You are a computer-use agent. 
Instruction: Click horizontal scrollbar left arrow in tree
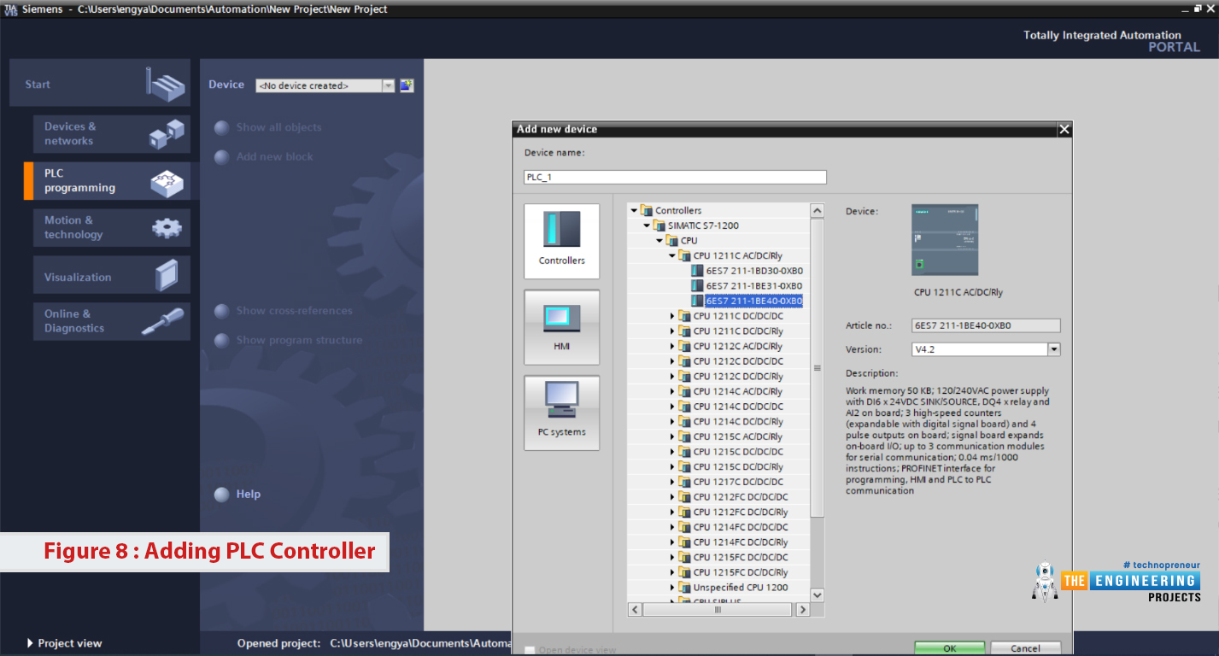[635, 610]
